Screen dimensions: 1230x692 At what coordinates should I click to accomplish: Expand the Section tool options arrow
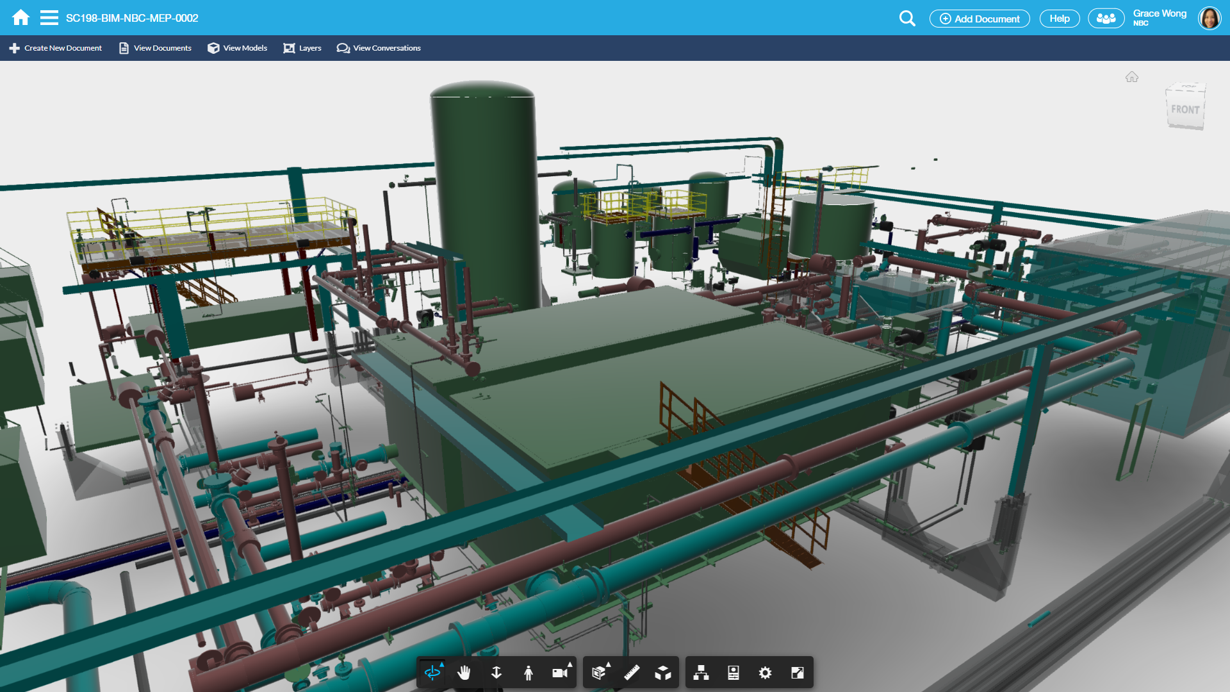click(x=609, y=664)
